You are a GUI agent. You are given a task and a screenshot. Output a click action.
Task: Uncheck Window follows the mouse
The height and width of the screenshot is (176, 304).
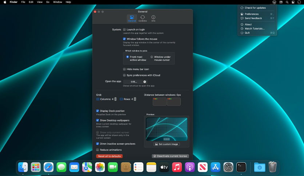pos(124,39)
